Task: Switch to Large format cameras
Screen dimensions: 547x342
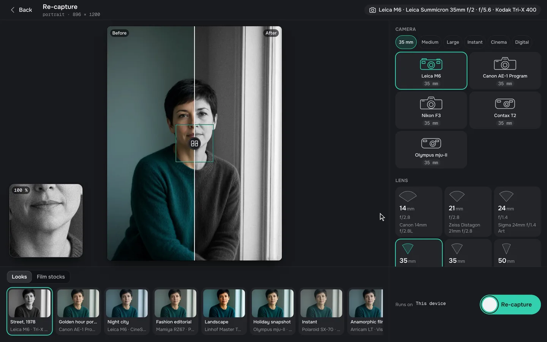Action: point(453,42)
